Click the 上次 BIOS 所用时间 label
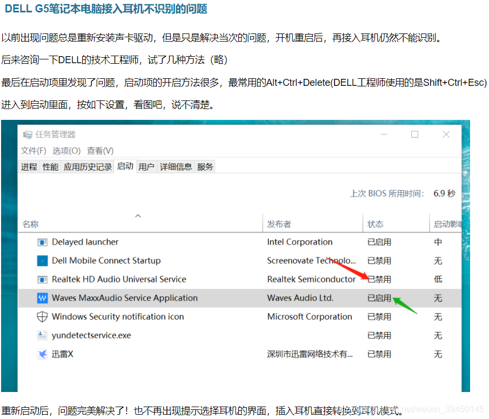Image resolution: width=489 pixels, height=419 pixels. point(387,194)
